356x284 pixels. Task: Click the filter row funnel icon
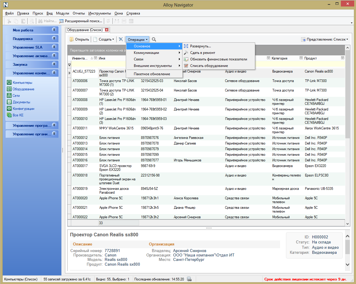click(x=69, y=65)
